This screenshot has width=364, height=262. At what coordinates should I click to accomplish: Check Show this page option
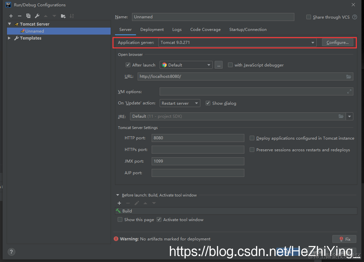click(x=120, y=219)
